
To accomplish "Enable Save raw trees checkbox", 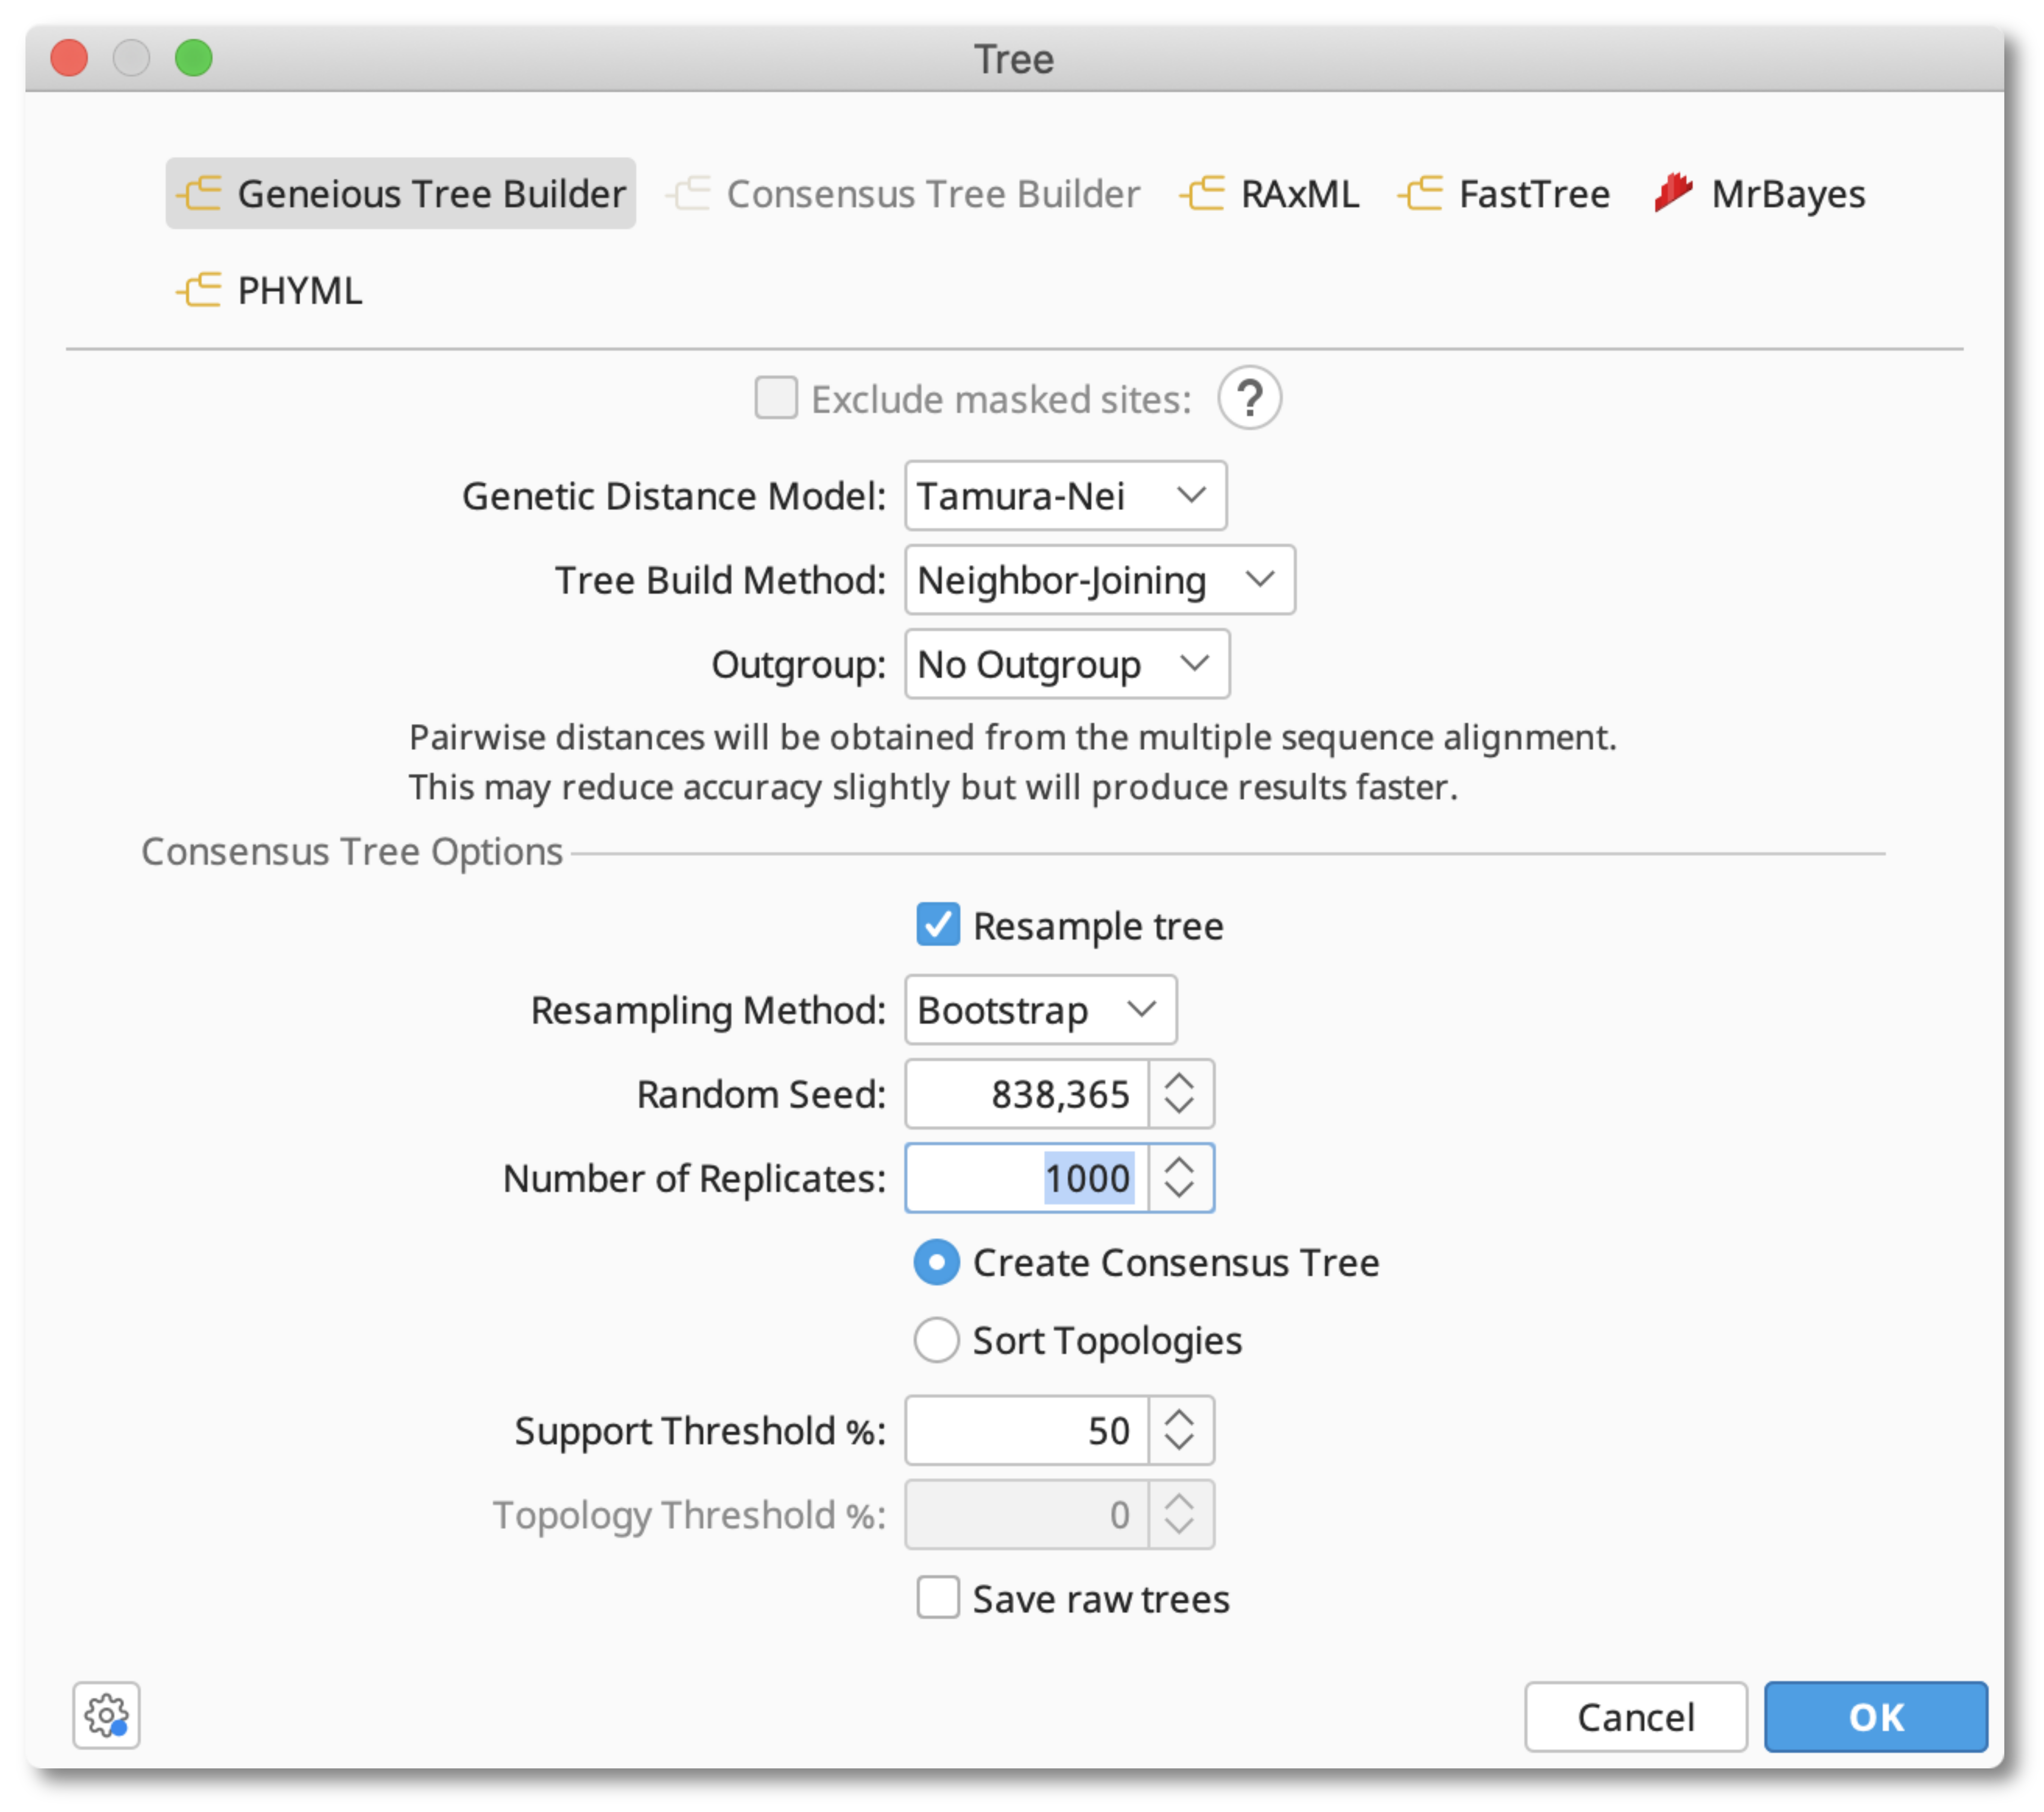I will (937, 1598).
